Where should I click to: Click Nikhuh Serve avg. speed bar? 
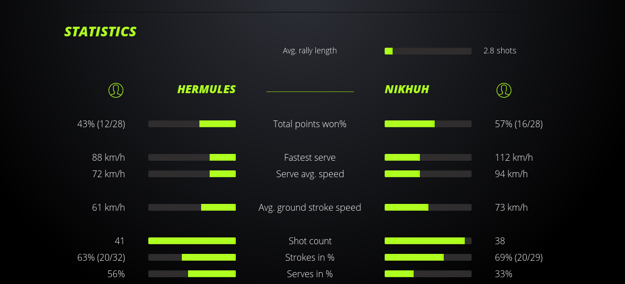428,174
